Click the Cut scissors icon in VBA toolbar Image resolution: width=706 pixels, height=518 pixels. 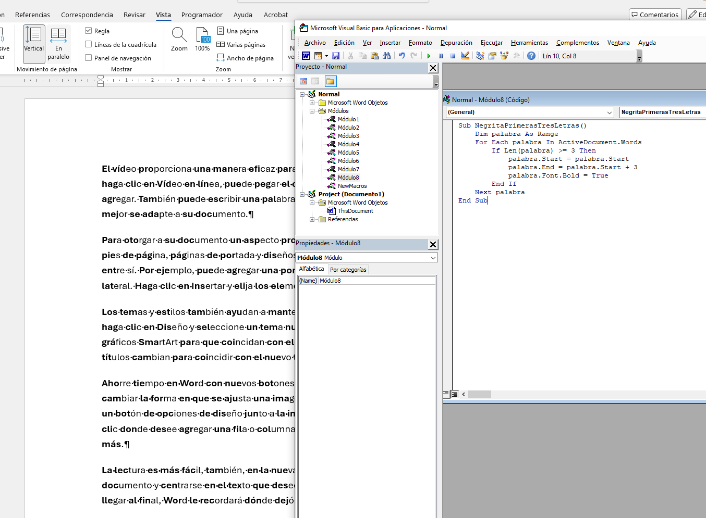coord(350,56)
